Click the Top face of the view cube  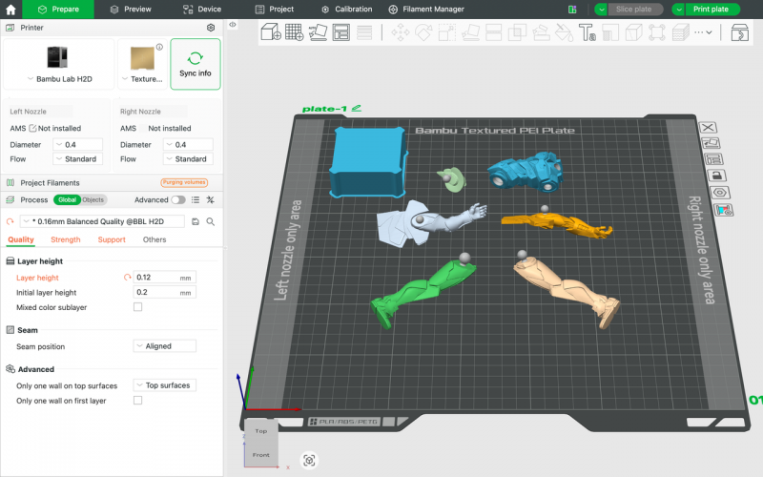tap(261, 431)
